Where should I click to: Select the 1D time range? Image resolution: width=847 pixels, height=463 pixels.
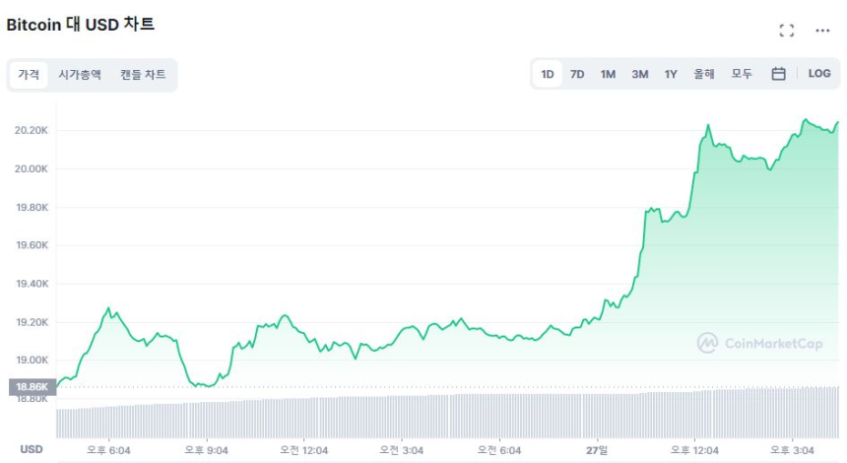[x=548, y=74]
